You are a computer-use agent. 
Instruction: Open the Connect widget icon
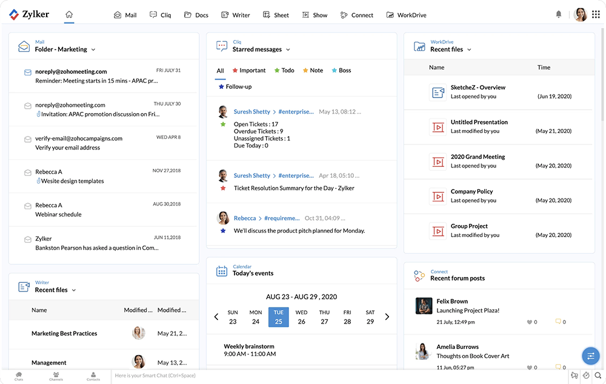click(419, 276)
